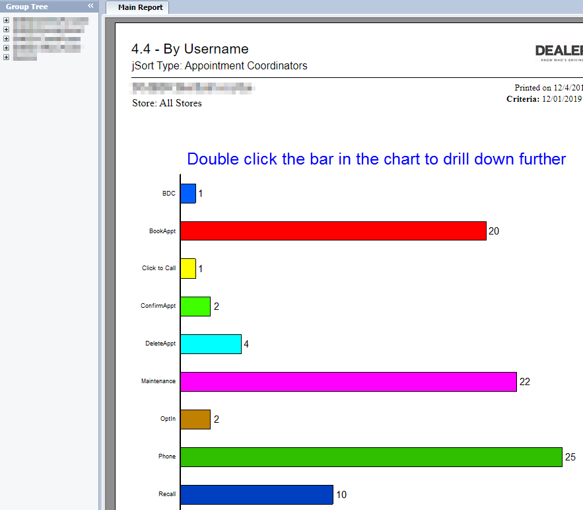Click the dark blue Recall bar
The width and height of the screenshot is (583, 510).
click(256, 495)
